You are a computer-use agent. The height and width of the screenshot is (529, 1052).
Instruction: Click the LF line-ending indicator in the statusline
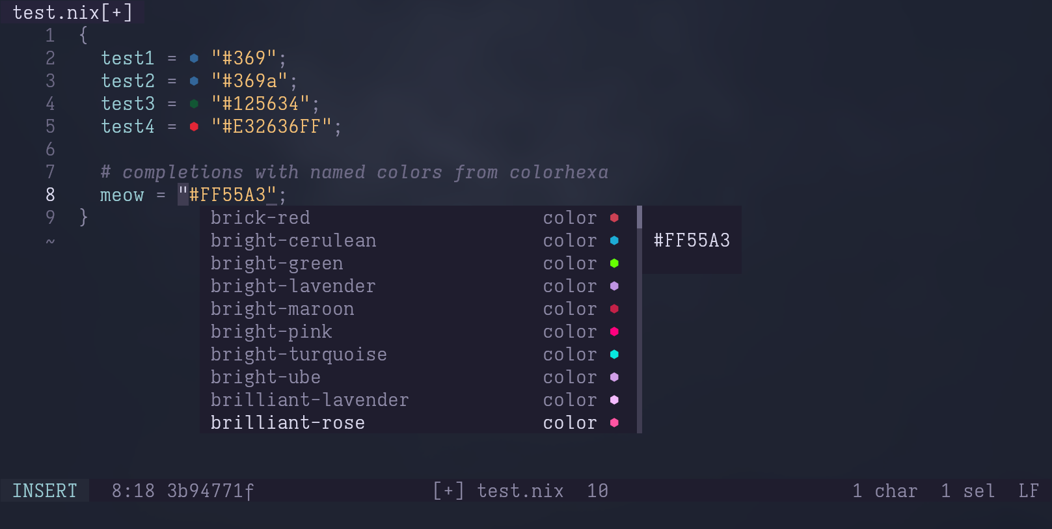(x=1029, y=491)
